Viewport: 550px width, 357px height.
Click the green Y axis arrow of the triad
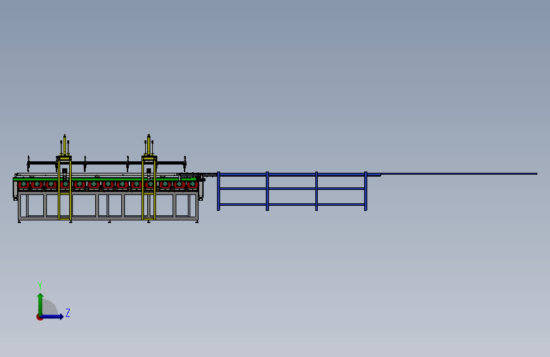click(41, 304)
